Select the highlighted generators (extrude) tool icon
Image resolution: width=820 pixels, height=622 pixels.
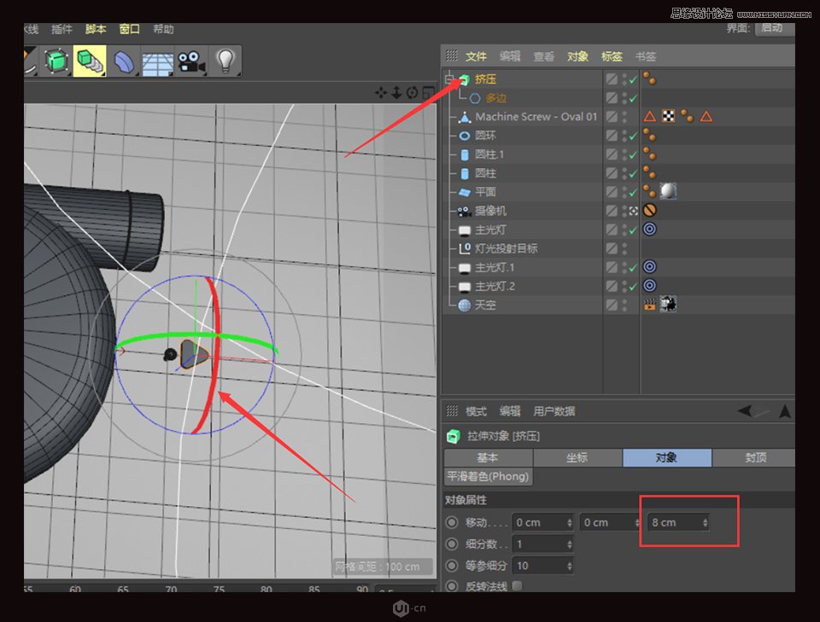(x=90, y=60)
